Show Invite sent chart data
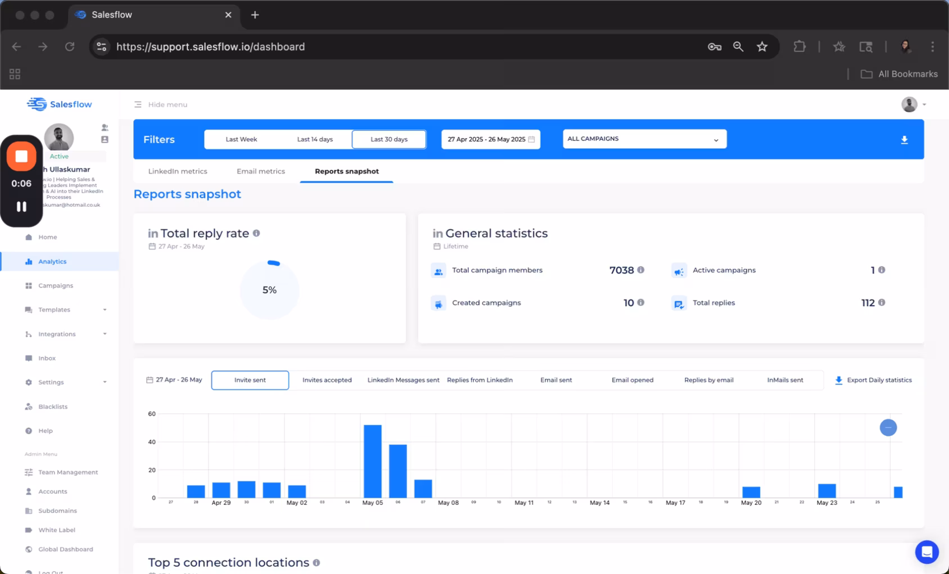949x574 pixels. [250, 380]
